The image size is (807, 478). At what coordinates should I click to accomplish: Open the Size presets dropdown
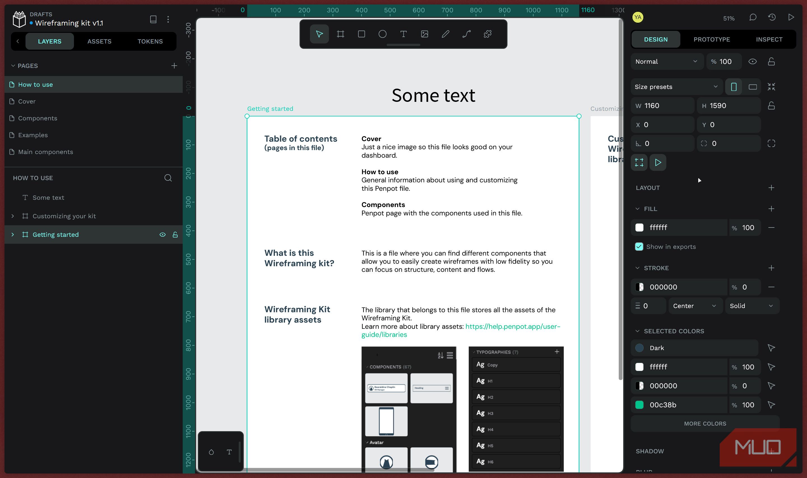pyautogui.click(x=677, y=87)
